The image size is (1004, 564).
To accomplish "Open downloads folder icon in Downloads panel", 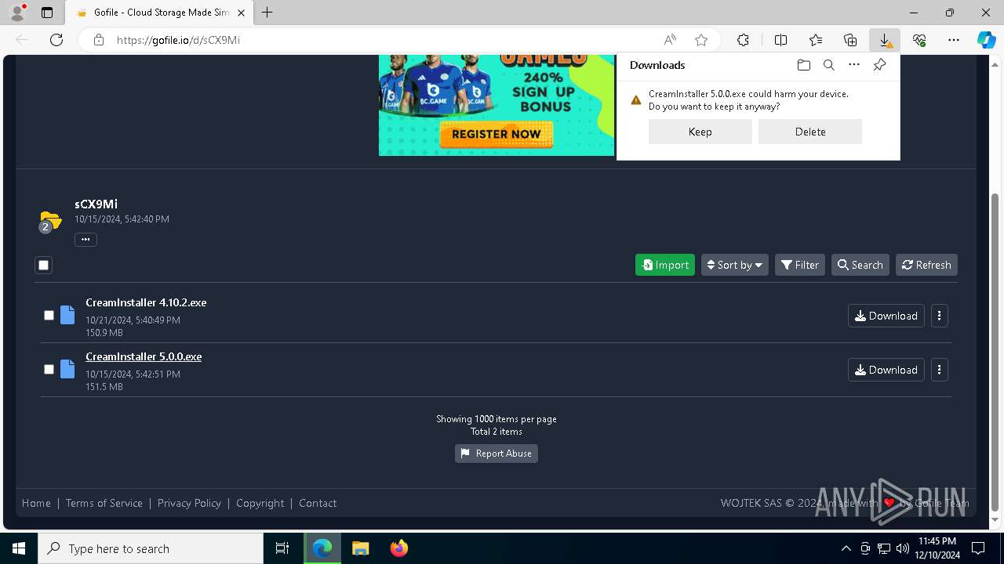I will click(803, 65).
